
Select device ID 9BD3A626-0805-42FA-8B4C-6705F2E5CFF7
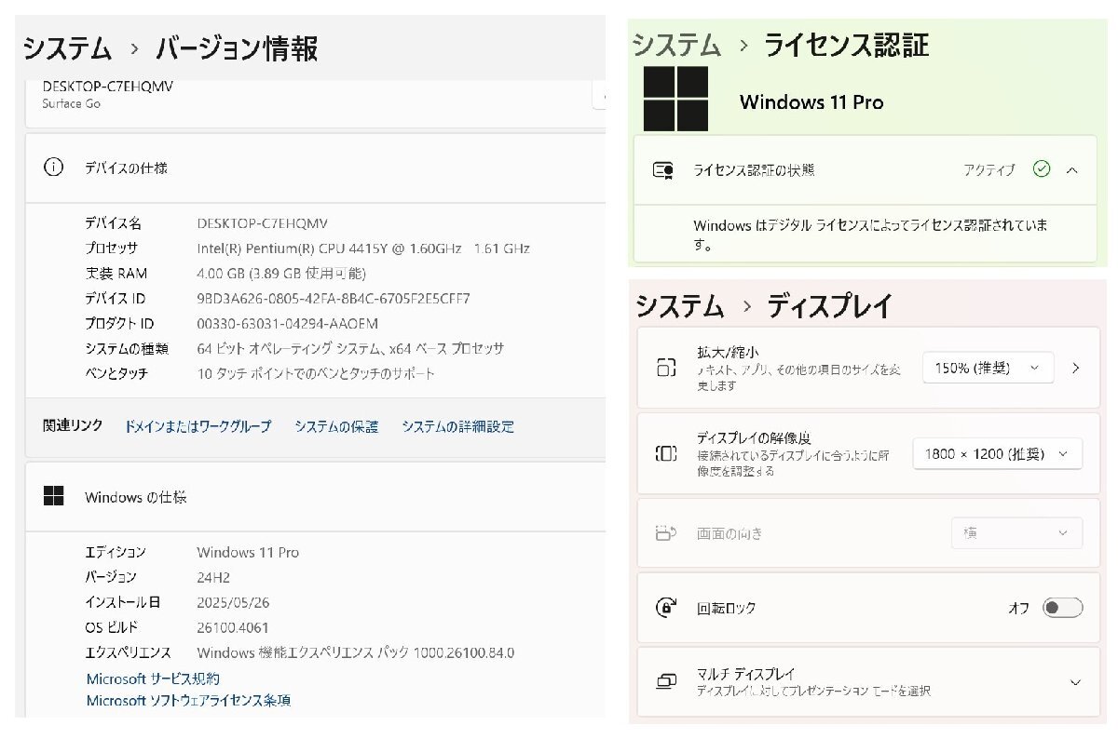pos(334,299)
